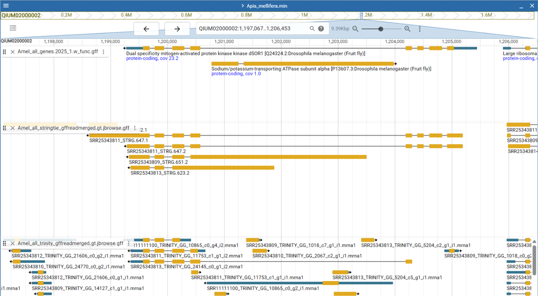538x296 pixels.
Task: Click the drag handle of the trinity track label
Action: coord(4,243)
